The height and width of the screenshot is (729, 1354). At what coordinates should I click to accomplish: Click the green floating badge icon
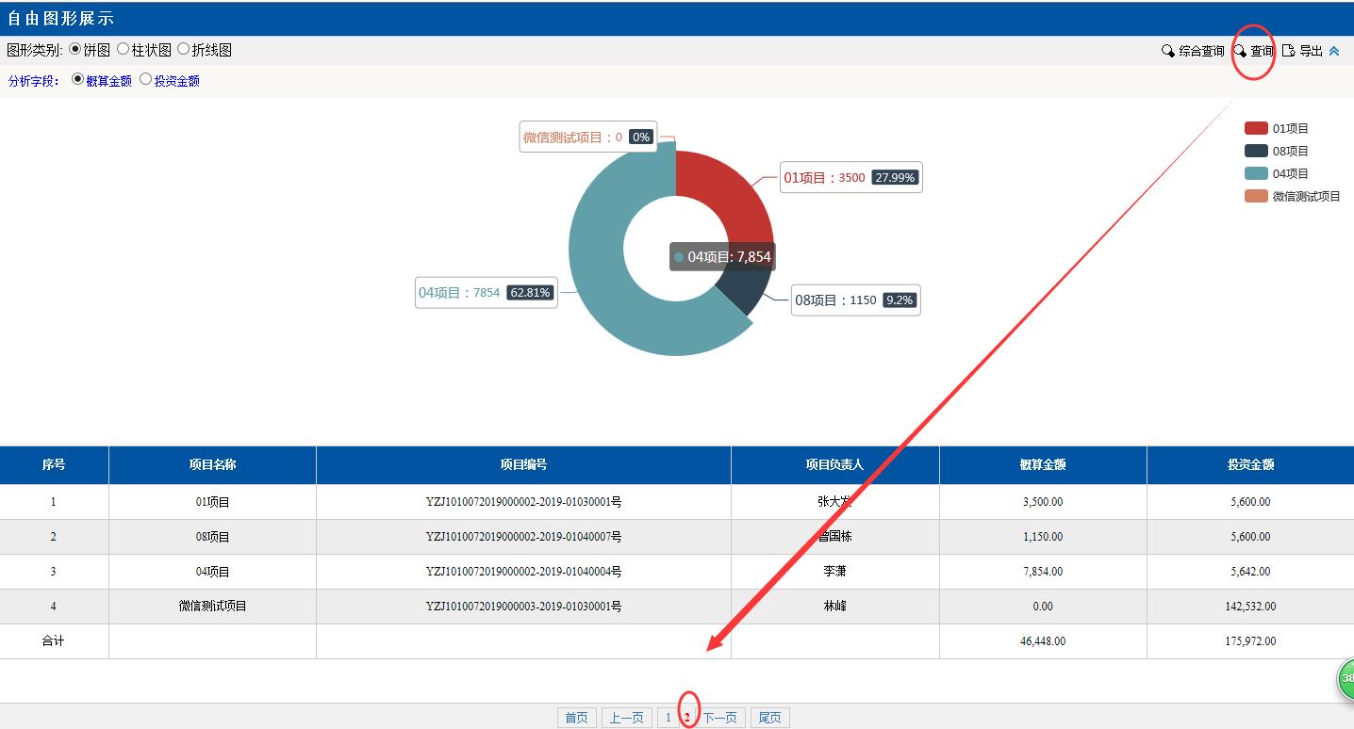pos(1346,678)
